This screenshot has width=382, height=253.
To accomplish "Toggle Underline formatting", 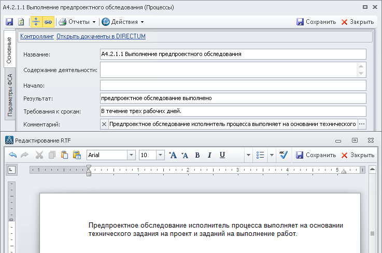I will point(222,155).
